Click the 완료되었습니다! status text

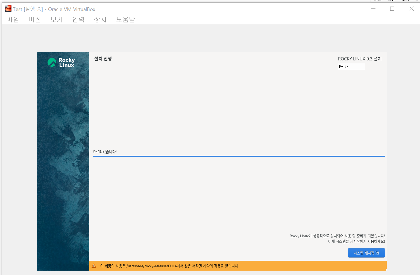coord(105,152)
